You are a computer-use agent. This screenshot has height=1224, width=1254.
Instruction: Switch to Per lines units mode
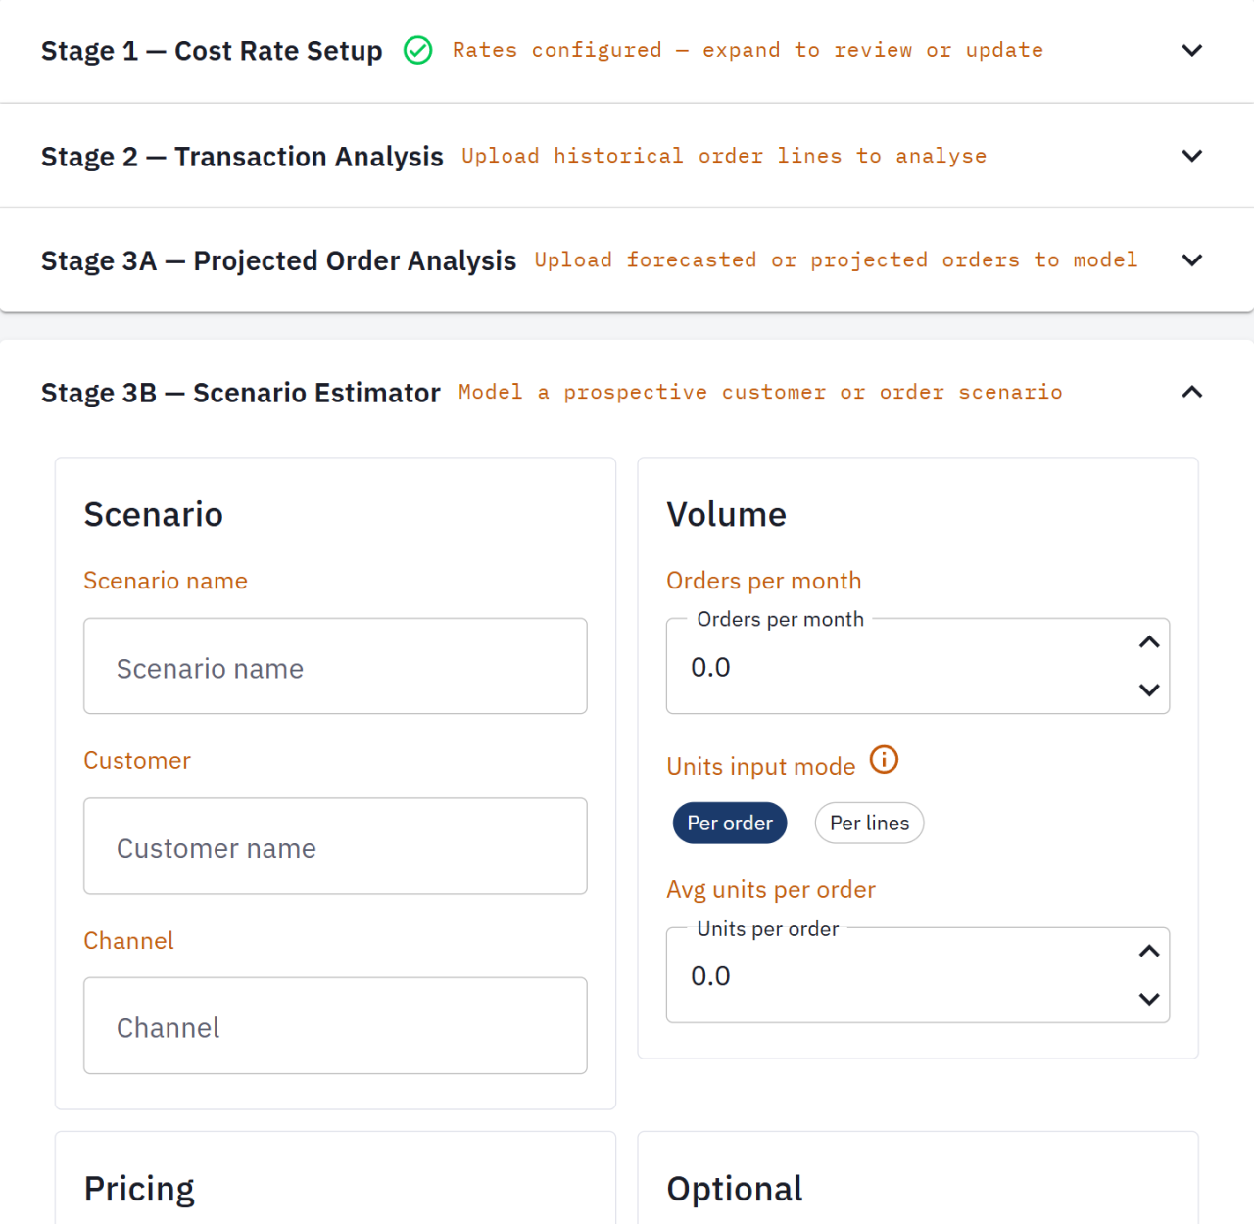(869, 823)
